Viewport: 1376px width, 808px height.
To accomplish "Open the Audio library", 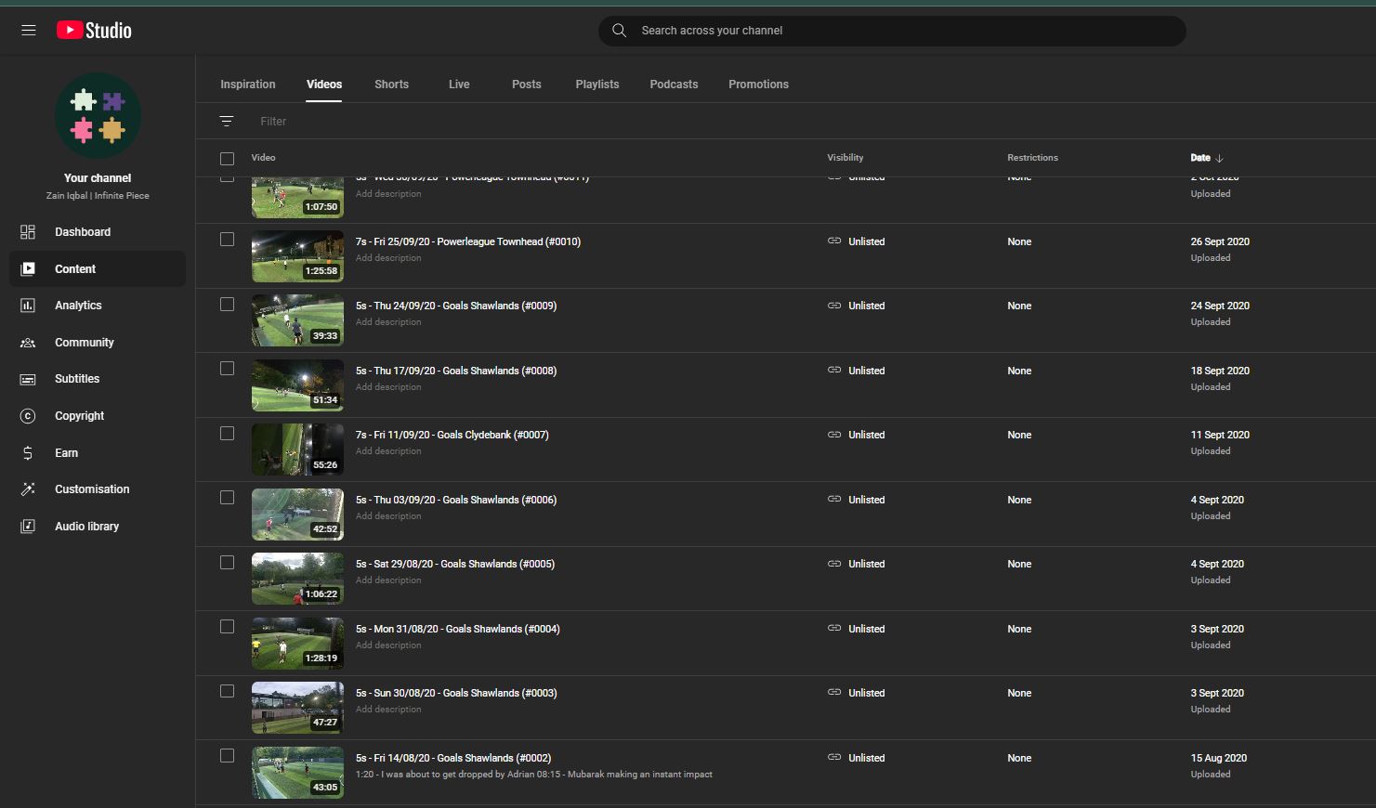I will [x=86, y=527].
